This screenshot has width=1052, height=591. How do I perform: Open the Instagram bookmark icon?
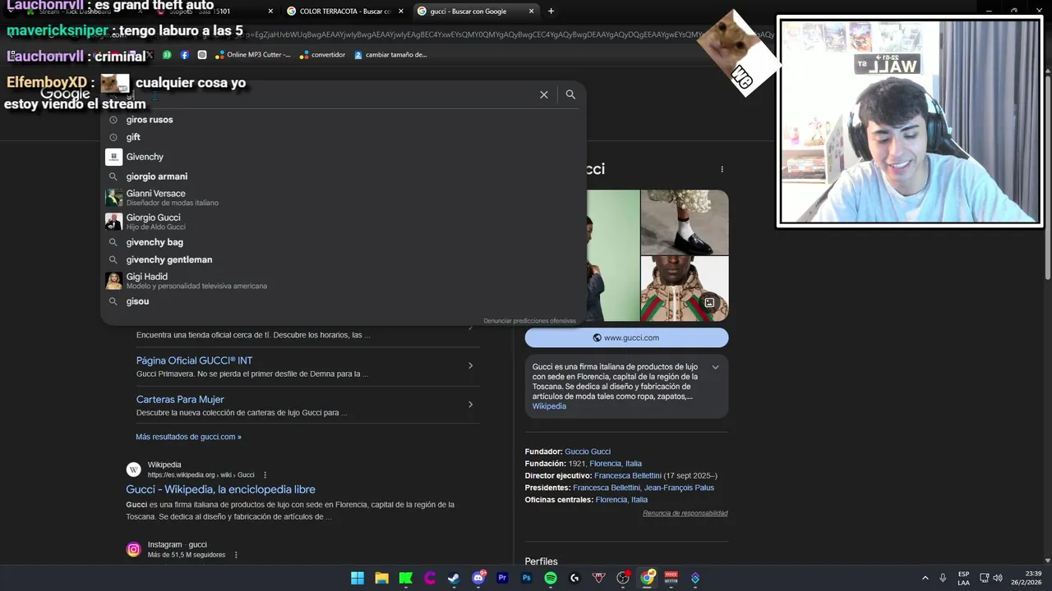coord(202,55)
